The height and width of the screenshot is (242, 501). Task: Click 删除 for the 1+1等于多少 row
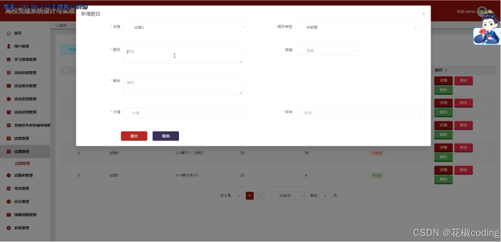443,180
